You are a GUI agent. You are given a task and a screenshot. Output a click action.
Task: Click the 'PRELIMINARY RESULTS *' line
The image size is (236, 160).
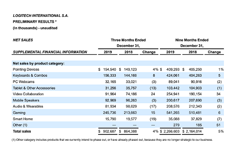35,22
